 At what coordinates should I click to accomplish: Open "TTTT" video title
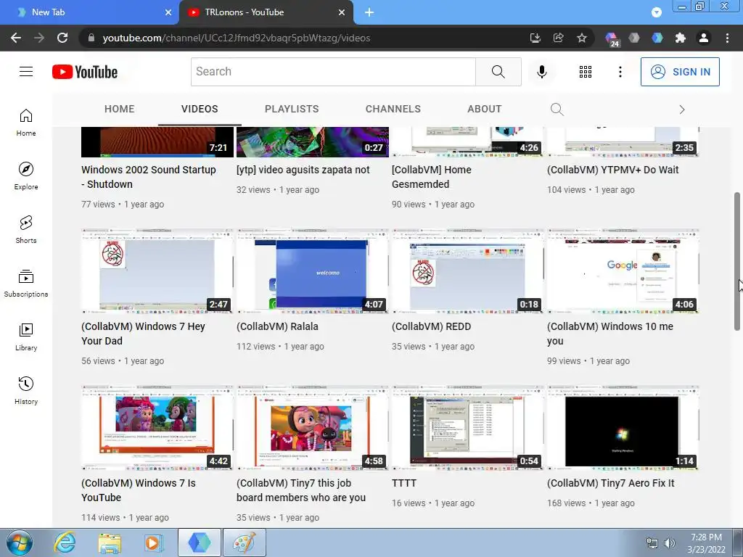(403, 483)
